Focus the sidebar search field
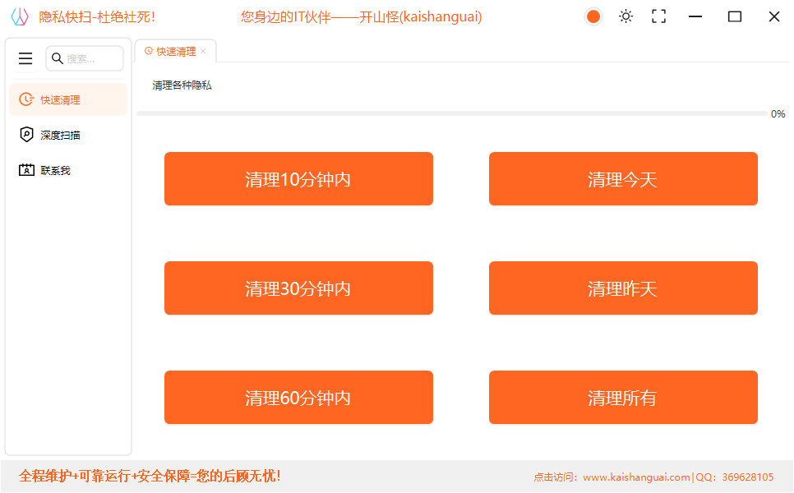This screenshot has width=794, height=493. [85, 58]
